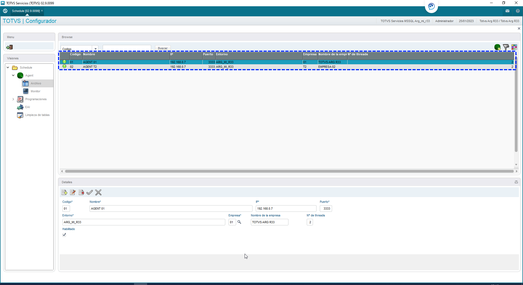Close the Schedule [02.9.0099] tab
The width and height of the screenshot is (523, 285).
click(x=42, y=11)
